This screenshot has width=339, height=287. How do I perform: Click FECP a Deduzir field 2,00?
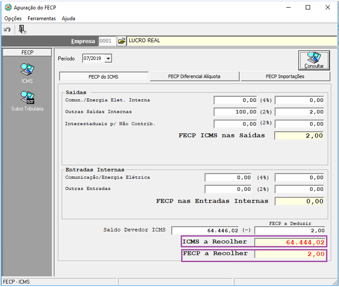[x=290, y=231]
